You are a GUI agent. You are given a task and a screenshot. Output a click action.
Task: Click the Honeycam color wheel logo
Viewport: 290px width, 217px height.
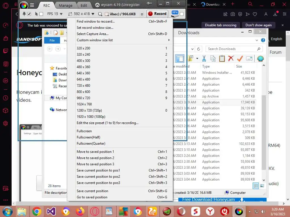pos(24,5)
